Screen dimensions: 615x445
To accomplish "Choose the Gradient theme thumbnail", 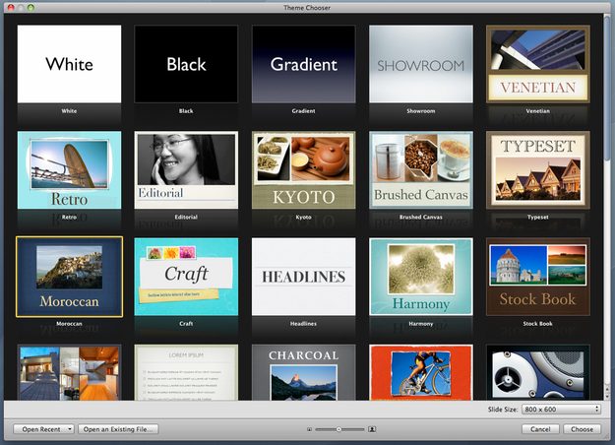I will point(304,64).
